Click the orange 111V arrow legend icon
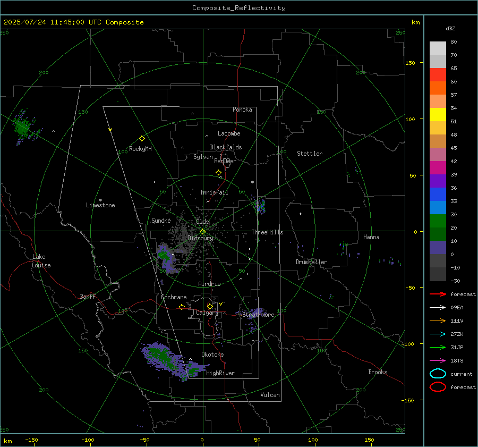 [438, 321]
